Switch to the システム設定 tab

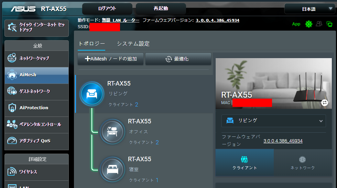coord(133,44)
